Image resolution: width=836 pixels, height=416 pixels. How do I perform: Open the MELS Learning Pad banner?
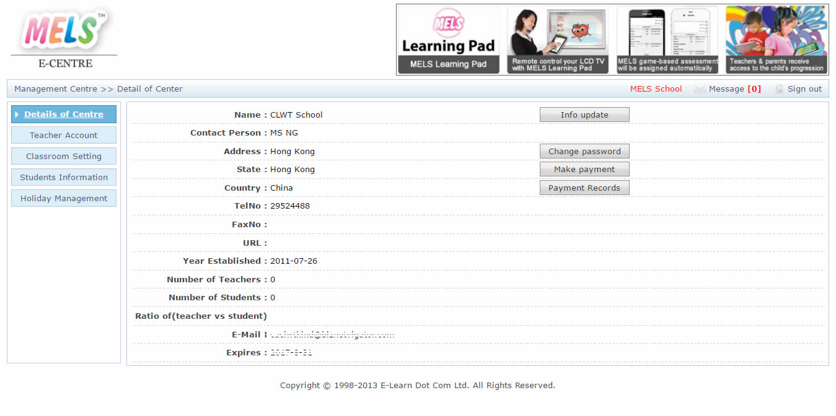(x=448, y=40)
